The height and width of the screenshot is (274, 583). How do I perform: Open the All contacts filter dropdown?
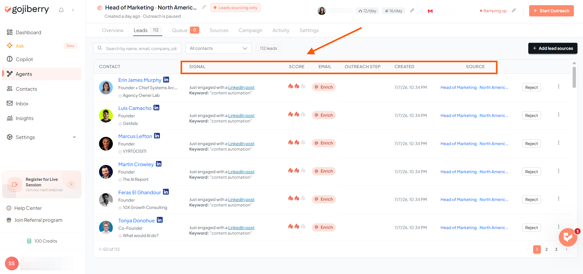[x=219, y=48]
